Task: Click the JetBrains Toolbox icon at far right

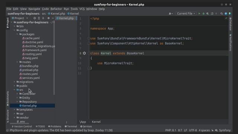Action: 230,13
